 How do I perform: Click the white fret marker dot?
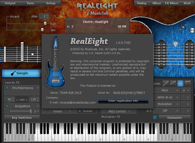point(33,54)
